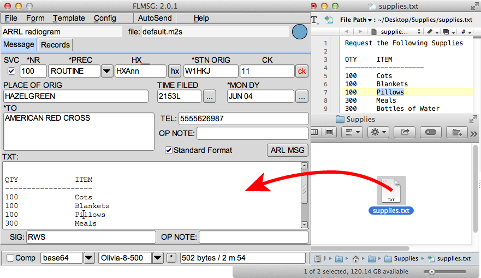
Task: Click the TXT area up scroll arrow
Action: (304, 166)
